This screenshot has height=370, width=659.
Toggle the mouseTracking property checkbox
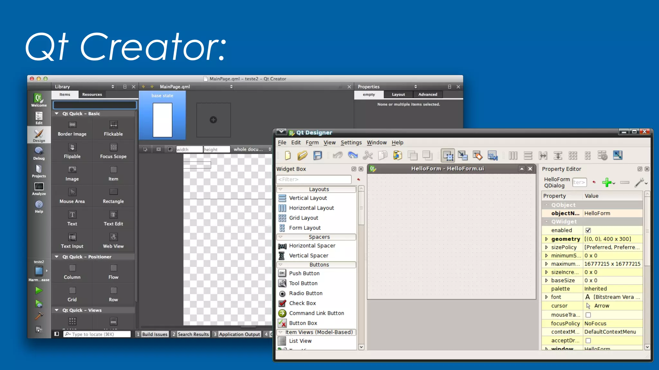[x=588, y=315]
